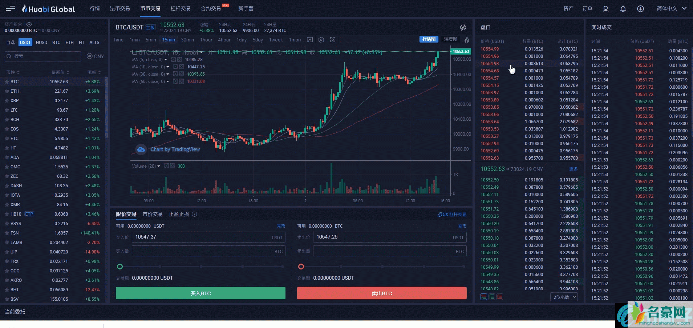
Task: Switch chart to 深度图 depth view
Action: pyautogui.click(x=450, y=39)
